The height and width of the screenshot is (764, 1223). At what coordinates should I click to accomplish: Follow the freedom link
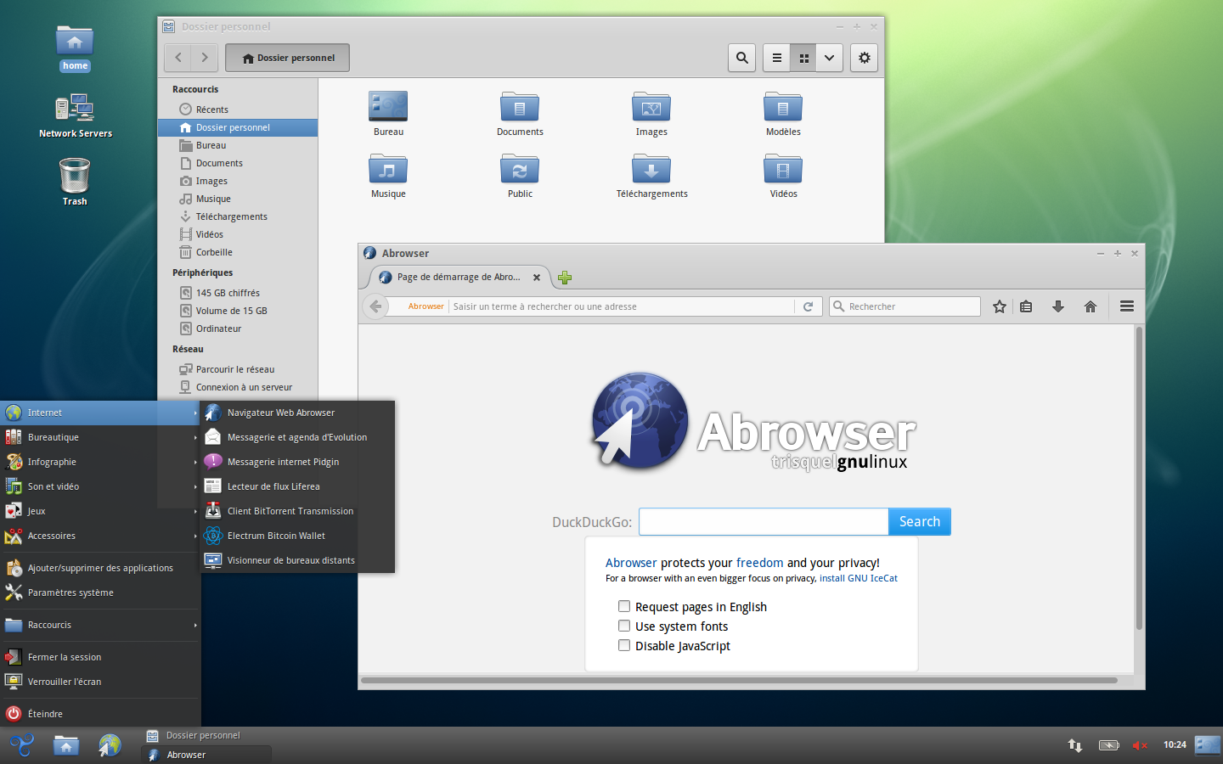coord(759,563)
